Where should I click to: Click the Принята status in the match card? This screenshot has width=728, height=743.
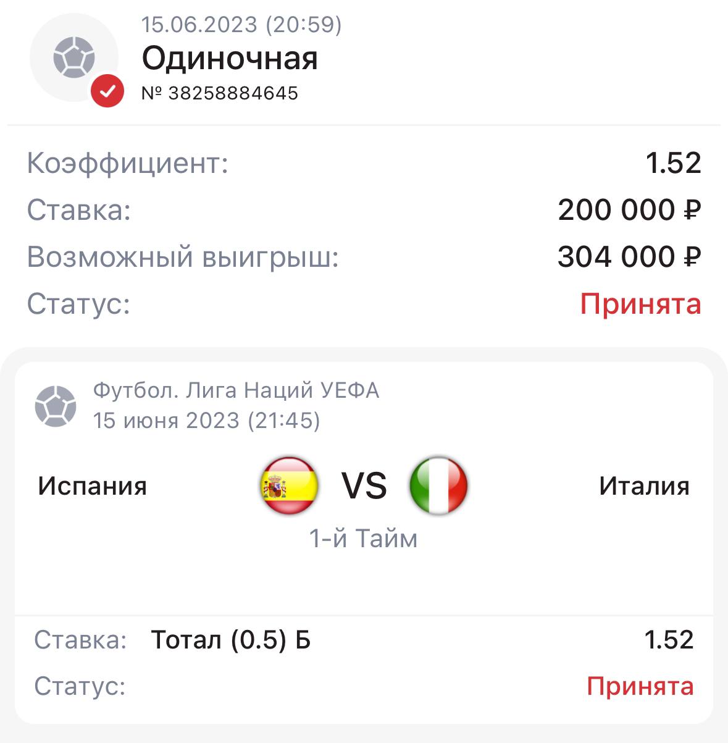point(640,686)
